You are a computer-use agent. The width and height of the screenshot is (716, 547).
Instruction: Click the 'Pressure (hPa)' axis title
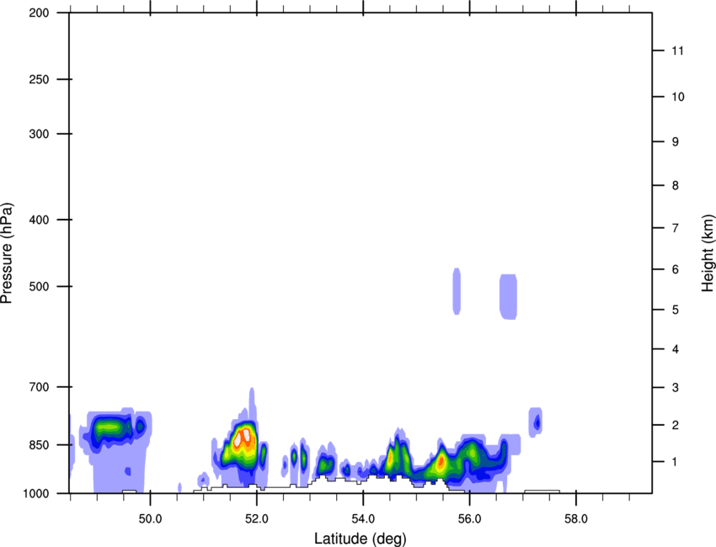click(x=7, y=253)
